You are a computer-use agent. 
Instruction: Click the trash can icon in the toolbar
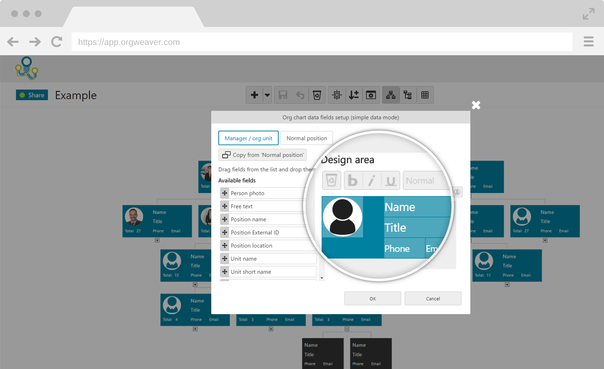point(317,95)
